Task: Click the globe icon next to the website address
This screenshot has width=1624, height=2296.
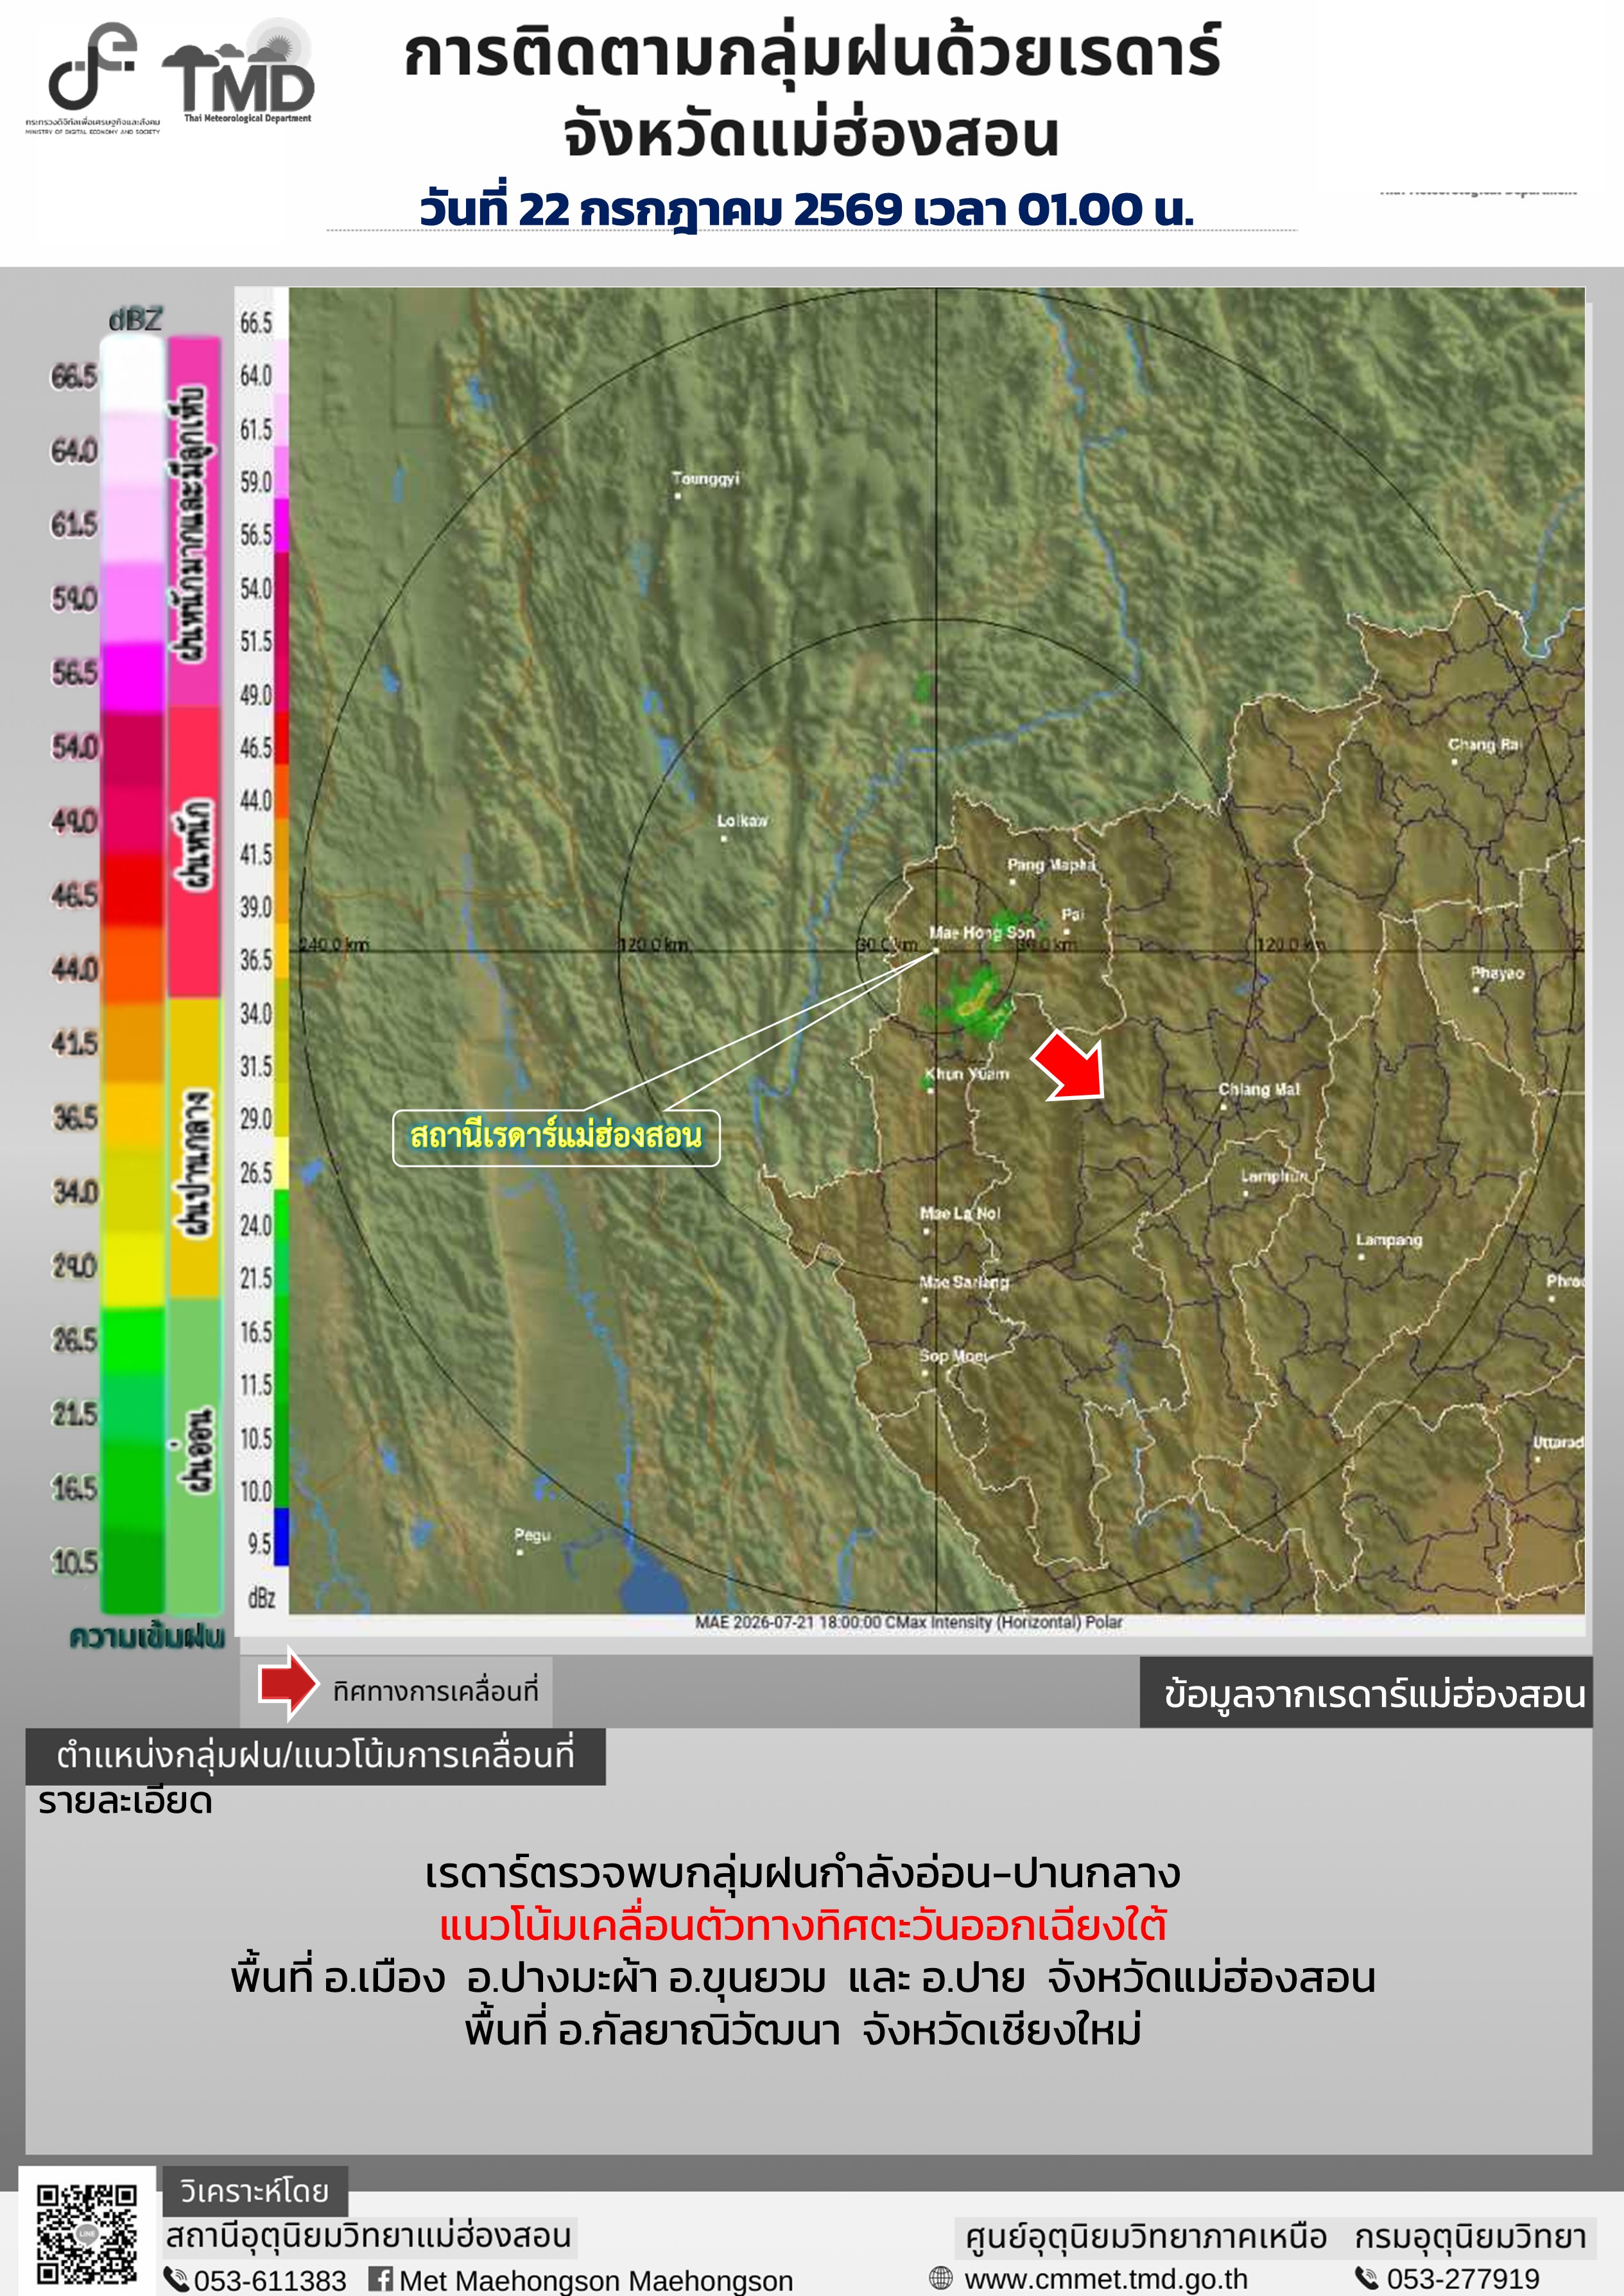Action: [940, 2278]
